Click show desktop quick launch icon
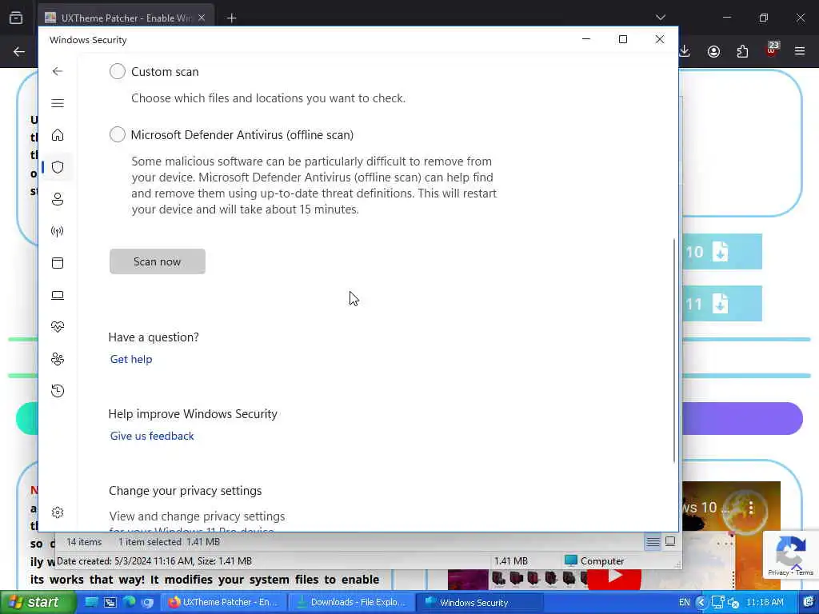This screenshot has height=614, width=819. (91, 602)
